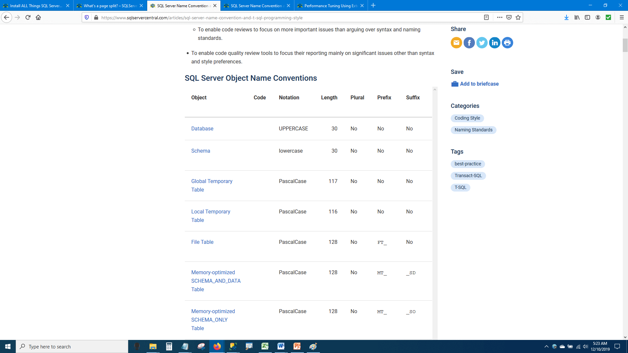Open Firefox hamburger application menu
This screenshot has height=353, width=628.
tap(622, 18)
